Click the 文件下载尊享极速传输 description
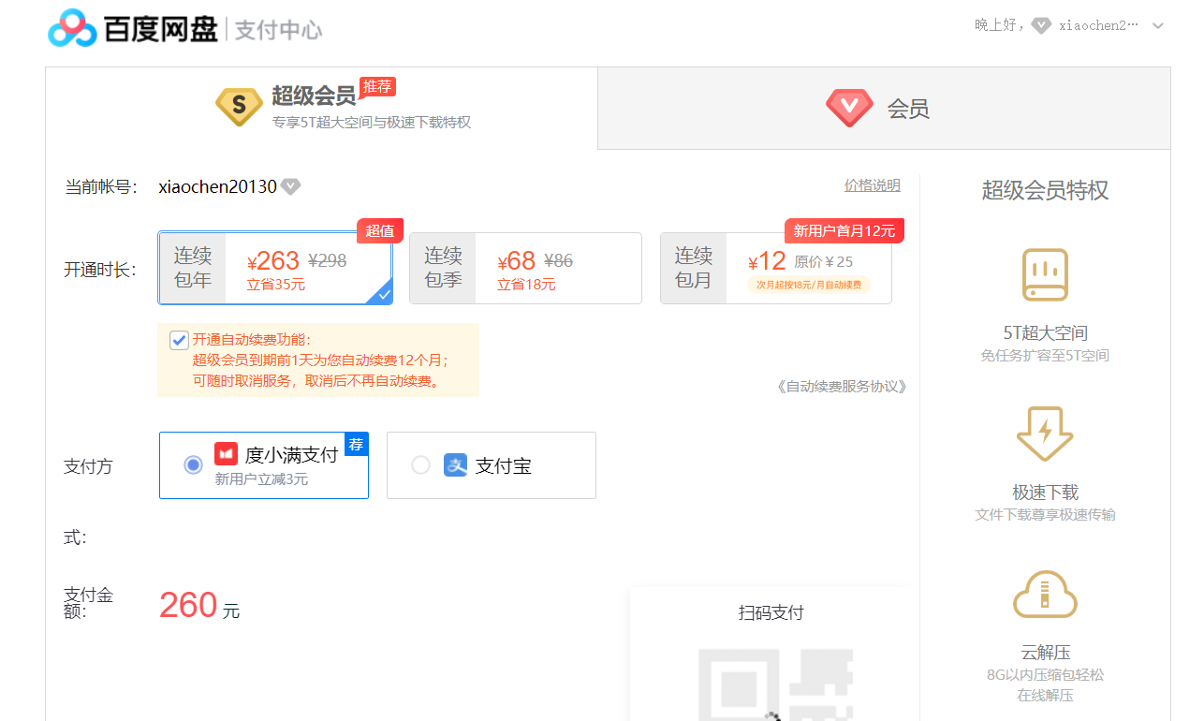The width and height of the screenshot is (1204, 721). point(1045,515)
